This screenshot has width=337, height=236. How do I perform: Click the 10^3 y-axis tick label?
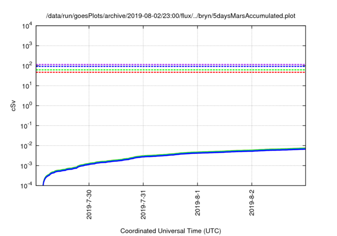point(27,46)
